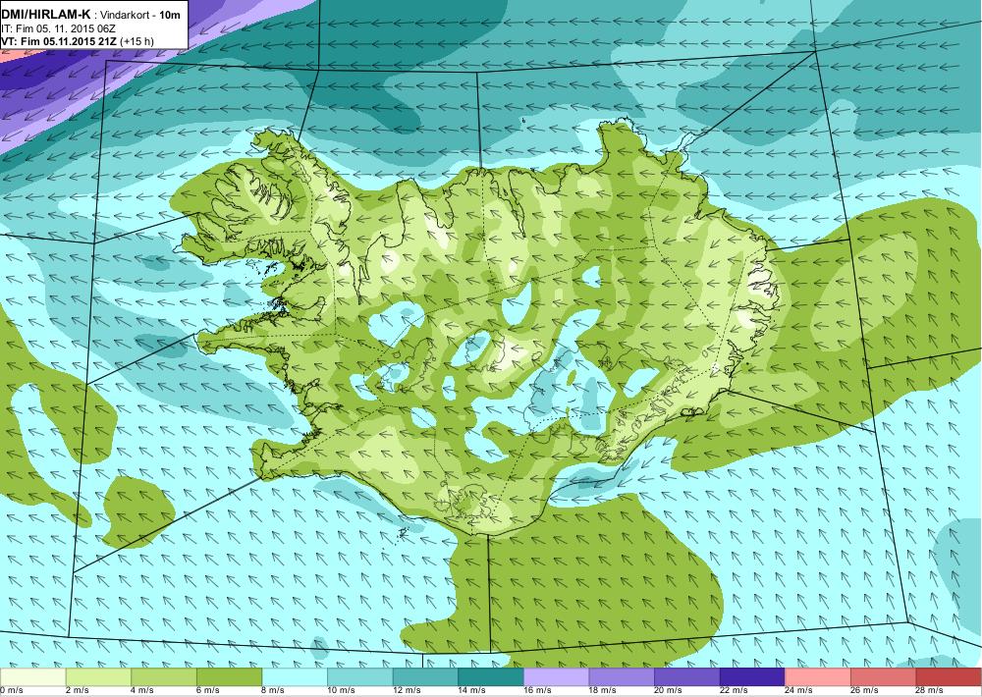Select the "20 m/s" legend label
The image size is (982, 697).
(x=668, y=690)
